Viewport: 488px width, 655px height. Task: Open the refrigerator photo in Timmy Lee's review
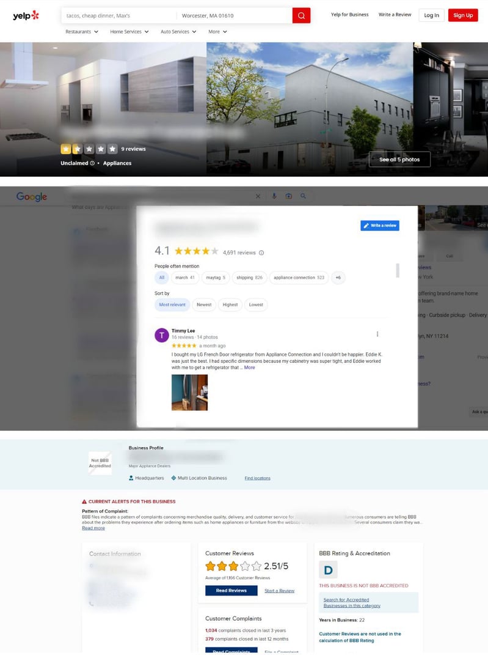tap(189, 393)
